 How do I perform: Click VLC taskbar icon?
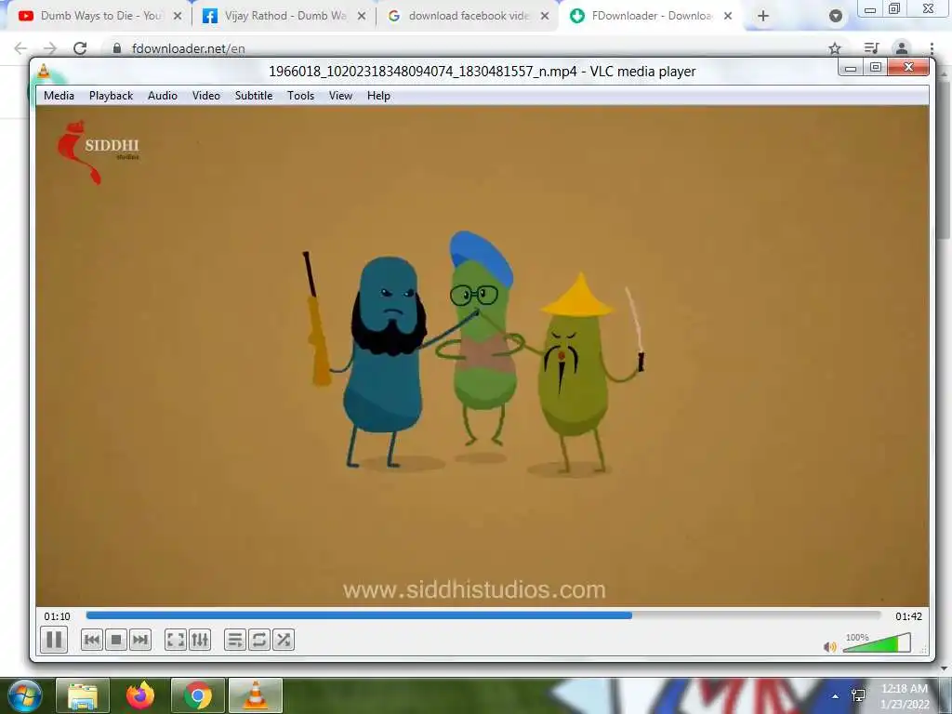click(x=256, y=695)
